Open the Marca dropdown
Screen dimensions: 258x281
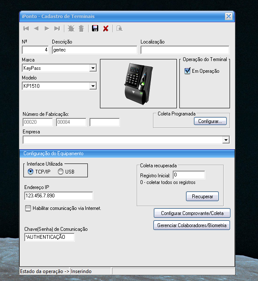tap(93, 68)
